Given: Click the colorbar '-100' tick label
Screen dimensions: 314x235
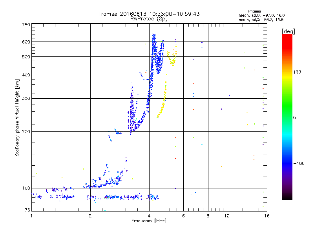Looking at the screenshot, I should click(x=299, y=163).
